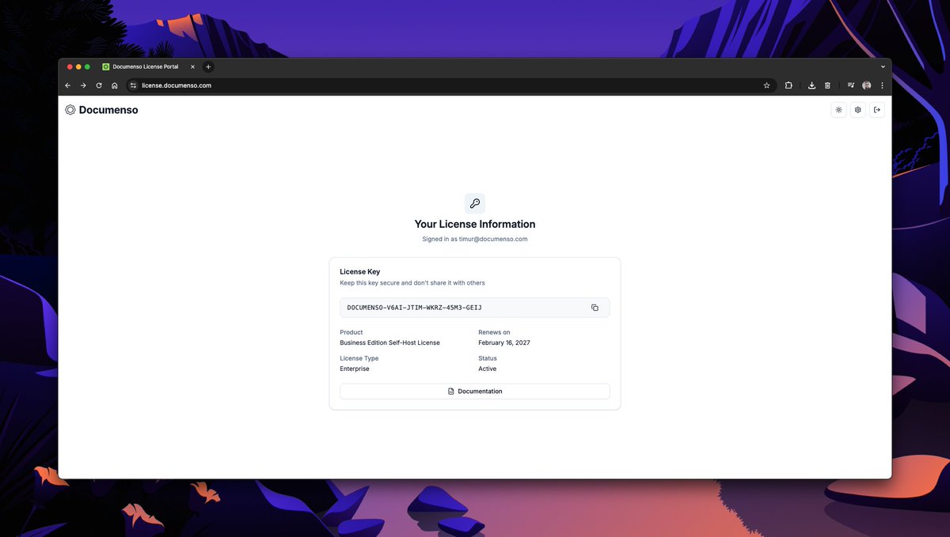The height and width of the screenshot is (537, 950).
Task: Click the 'Active' status value
Action: click(487, 369)
